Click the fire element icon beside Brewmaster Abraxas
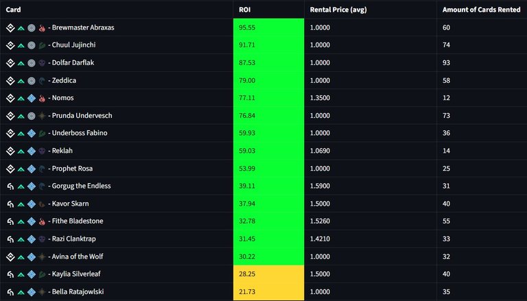527x301 pixels. coord(42,28)
